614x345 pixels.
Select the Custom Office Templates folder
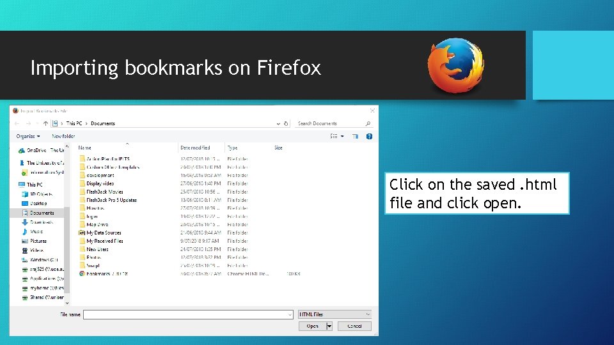click(113, 167)
